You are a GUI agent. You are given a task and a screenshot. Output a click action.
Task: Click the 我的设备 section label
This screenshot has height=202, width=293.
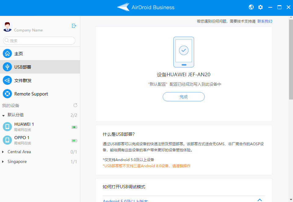click(x=11, y=106)
